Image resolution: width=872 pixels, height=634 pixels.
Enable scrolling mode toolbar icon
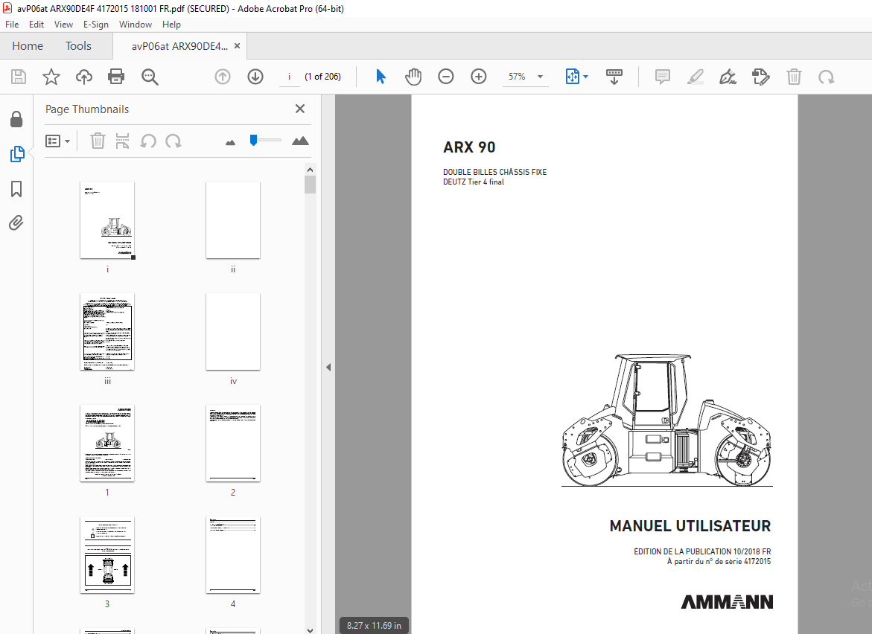[x=614, y=77]
